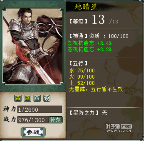
Task: Select the first green 忽视抗遗忘 +2.4% line
Action: tap(89, 43)
